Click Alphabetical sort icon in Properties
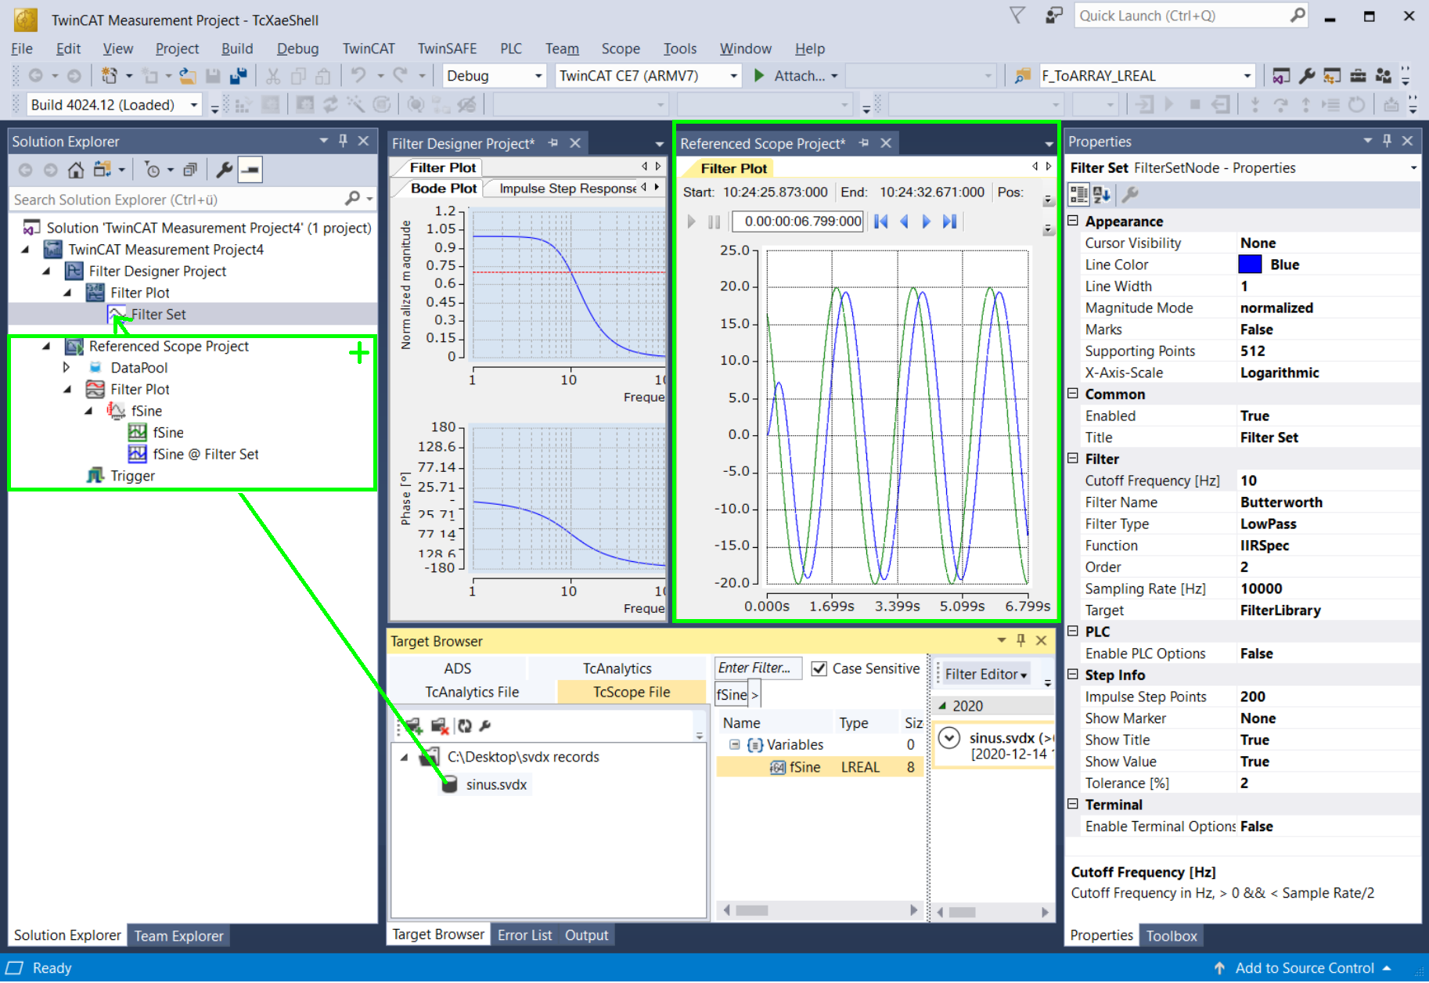Screen dimensions: 1429x983 pos(1102,195)
